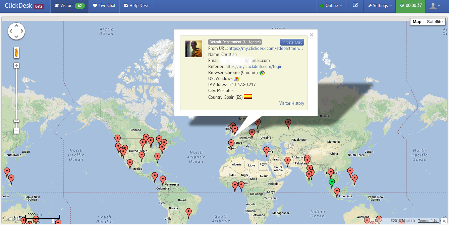This screenshot has width=449, height=225.
Task: Click the map pan navigation control
Action: 16,31
